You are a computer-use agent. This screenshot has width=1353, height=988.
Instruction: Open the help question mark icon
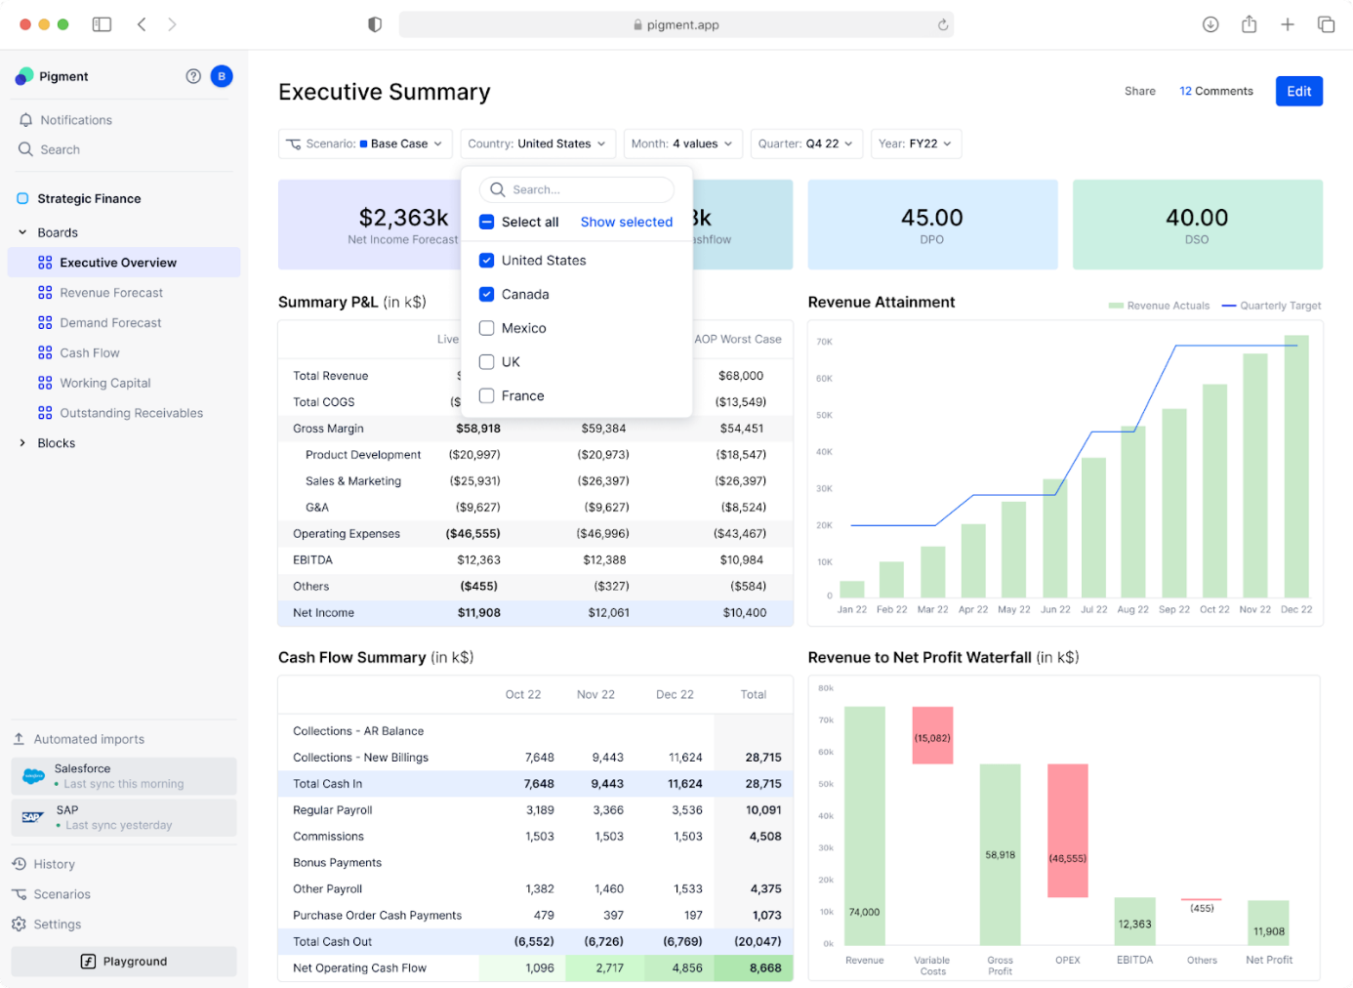pyautogui.click(x=193, y=75)
